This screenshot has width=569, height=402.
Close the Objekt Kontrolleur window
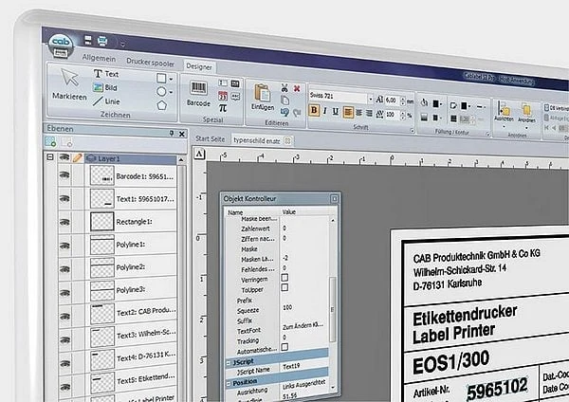pyautogui.click(x=334, y=198)
